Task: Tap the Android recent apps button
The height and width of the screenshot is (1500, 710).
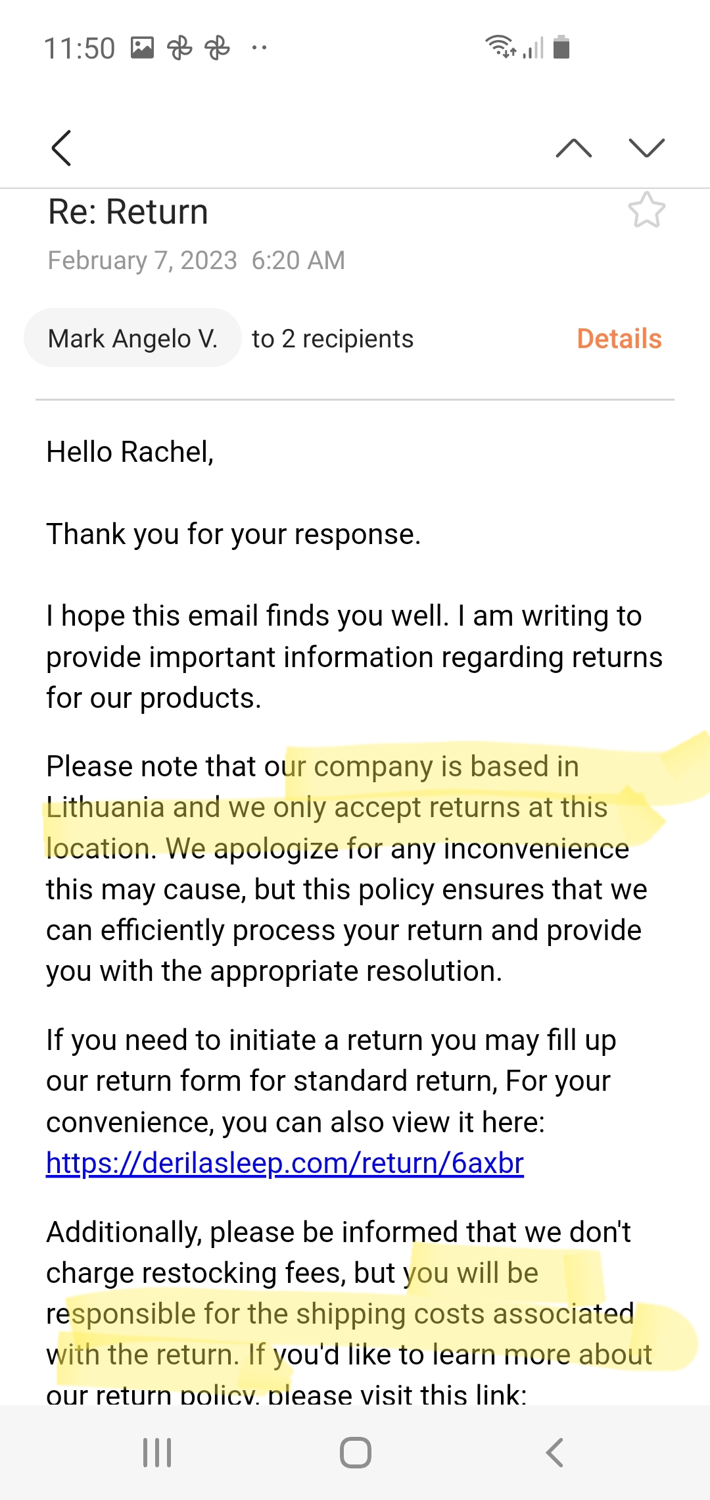Action: coord(157,1452)
